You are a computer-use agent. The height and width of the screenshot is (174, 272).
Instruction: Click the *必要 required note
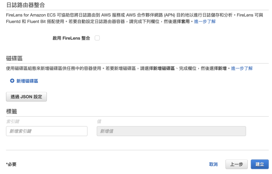pyautogui.click(x=11, y=164)
